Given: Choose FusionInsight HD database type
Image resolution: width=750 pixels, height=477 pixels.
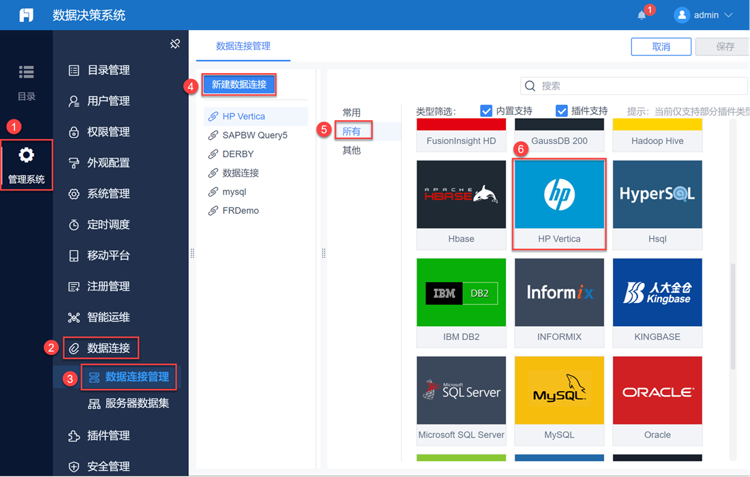Looking at the screenshot, I should coord(461,135).
